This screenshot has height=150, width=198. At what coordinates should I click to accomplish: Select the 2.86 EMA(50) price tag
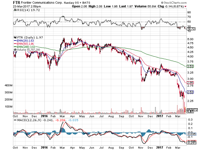click(190, 83)
